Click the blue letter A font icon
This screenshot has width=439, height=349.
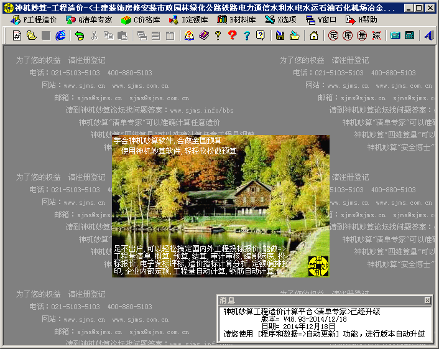click(x=428, y=35)
